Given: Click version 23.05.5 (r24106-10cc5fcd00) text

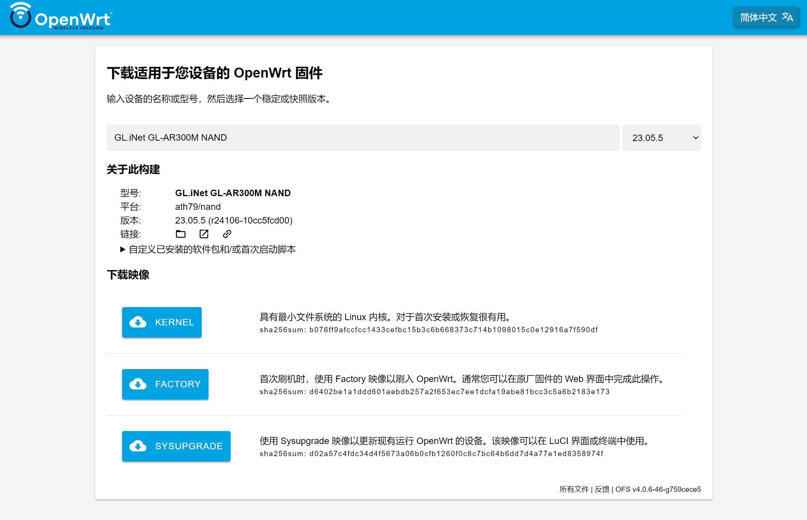Looking at the screenshot, I should pos(234,220).
